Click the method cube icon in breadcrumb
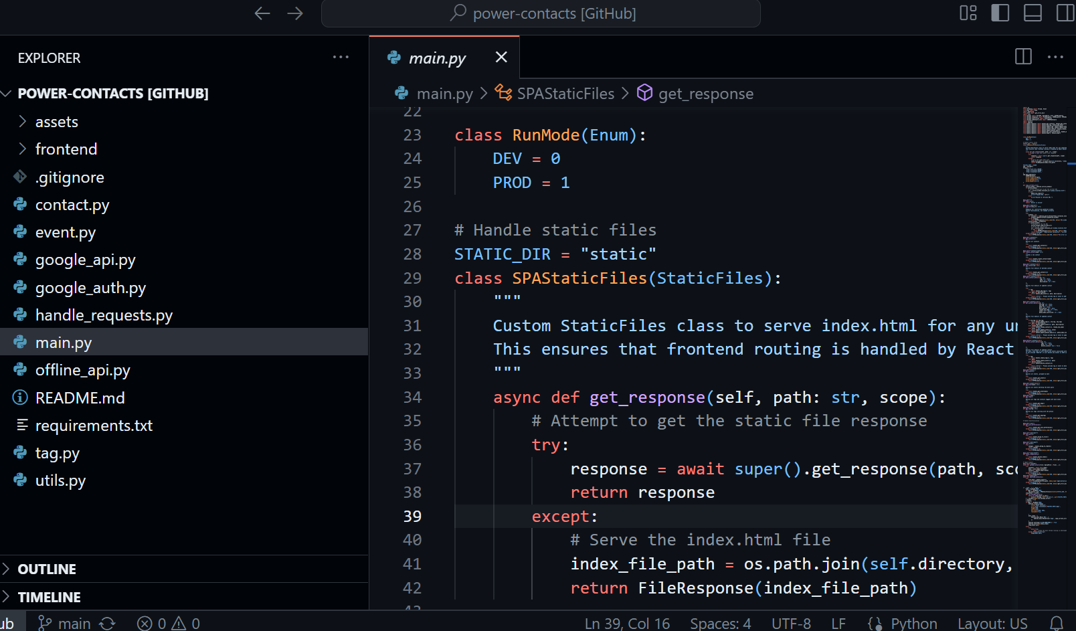Image resolution: width=1076 pixels, height=631 pixels. pos(644,92)
